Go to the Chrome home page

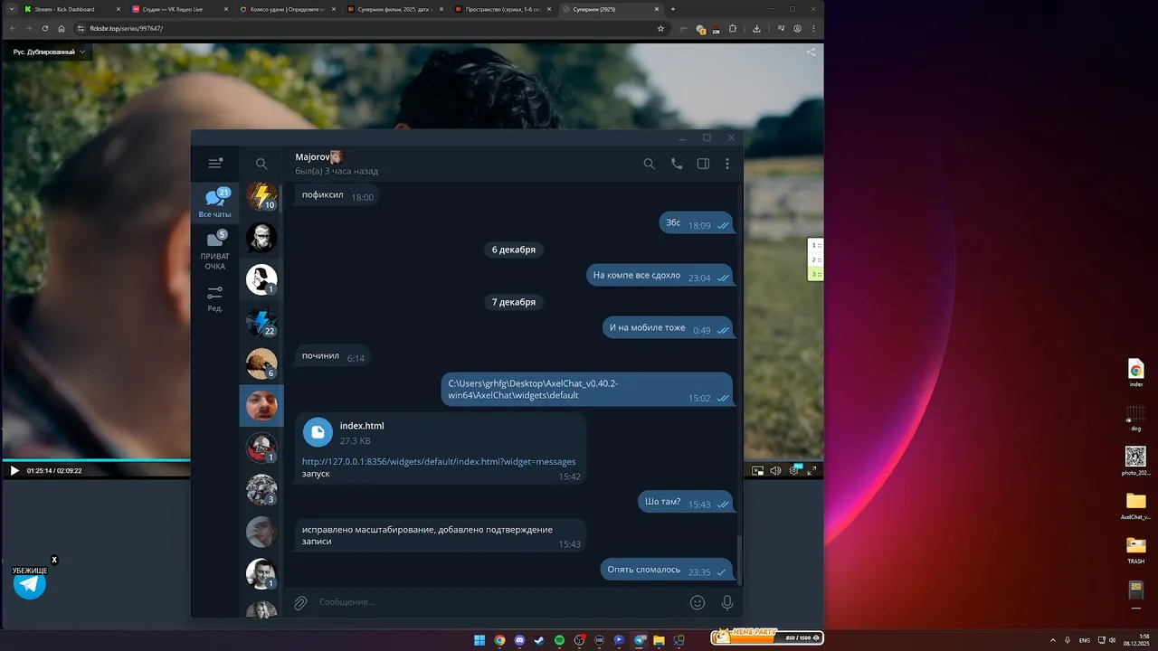click(x=62, y=28)
